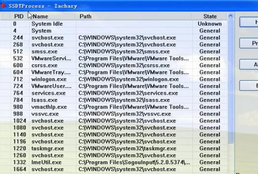Select the VMwareTray.... process entry

(x=114, y=72)
